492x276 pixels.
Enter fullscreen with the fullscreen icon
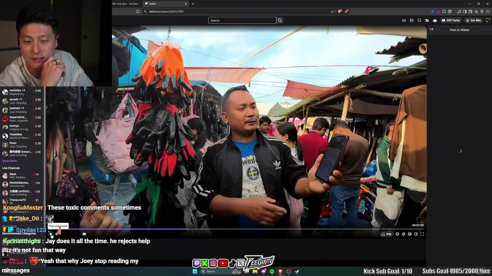(422, 234)
